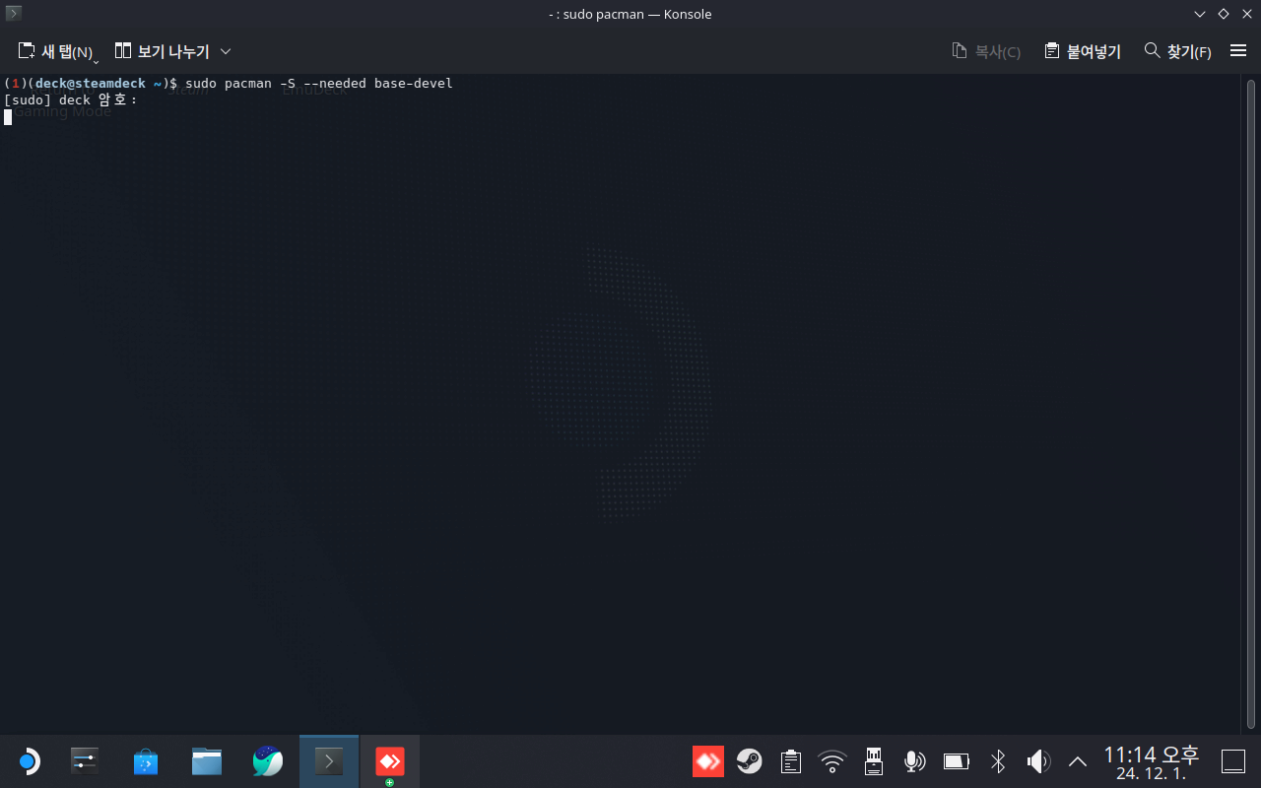Close the Konsole window
This screenshot has width=1261, height=788.
coord(1246,14)
